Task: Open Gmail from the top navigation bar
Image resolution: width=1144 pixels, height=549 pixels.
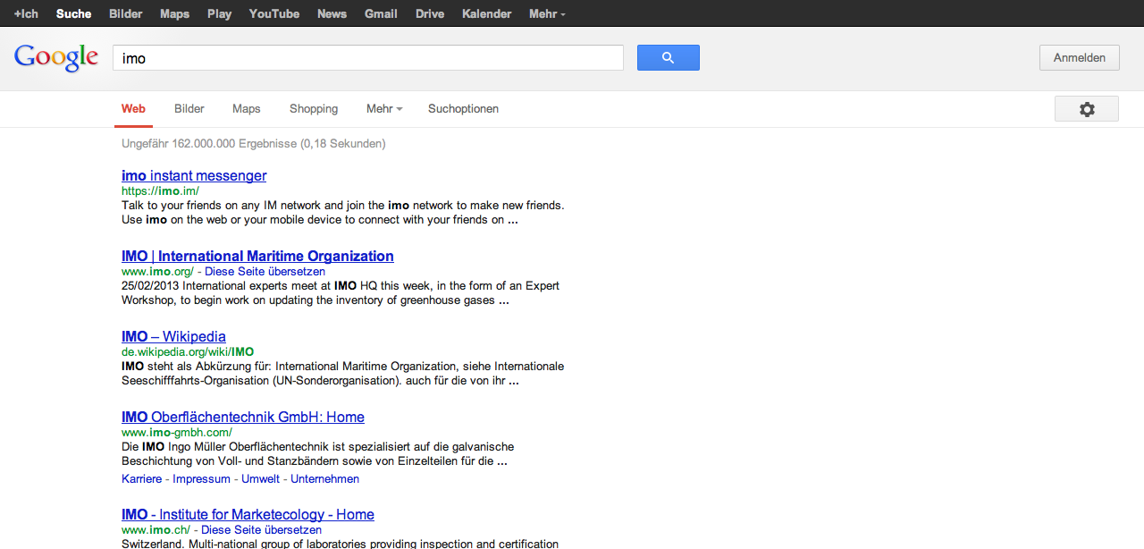Action: 381,13
